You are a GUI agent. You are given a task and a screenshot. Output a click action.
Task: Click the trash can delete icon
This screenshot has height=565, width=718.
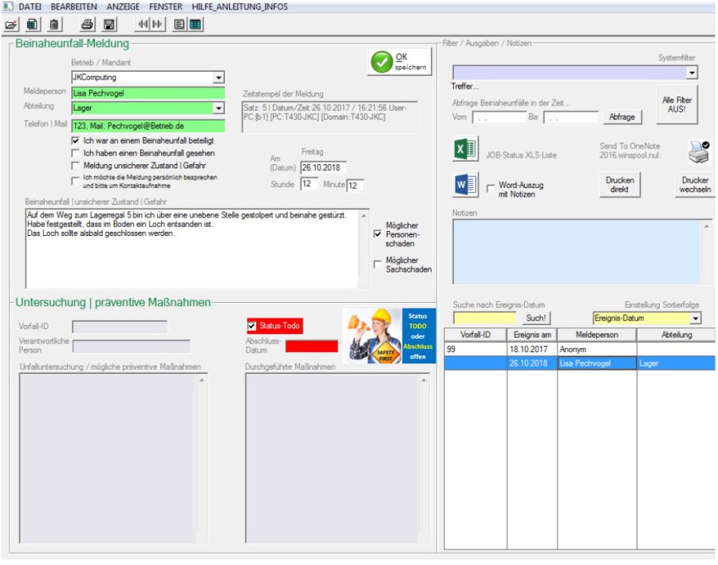click(x=54, y=24)
